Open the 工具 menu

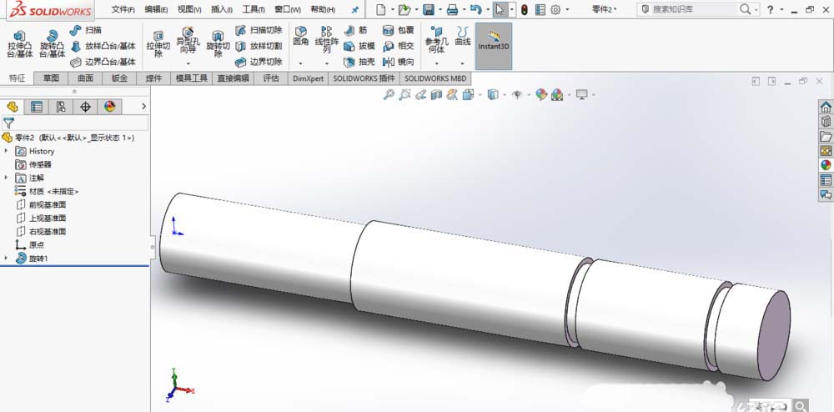(x=254, y=10)
